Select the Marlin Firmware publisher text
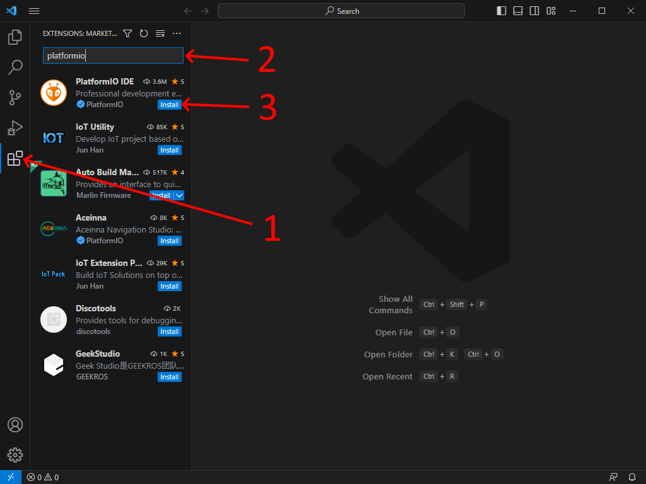646x484 pixels. tap(103, 195)
